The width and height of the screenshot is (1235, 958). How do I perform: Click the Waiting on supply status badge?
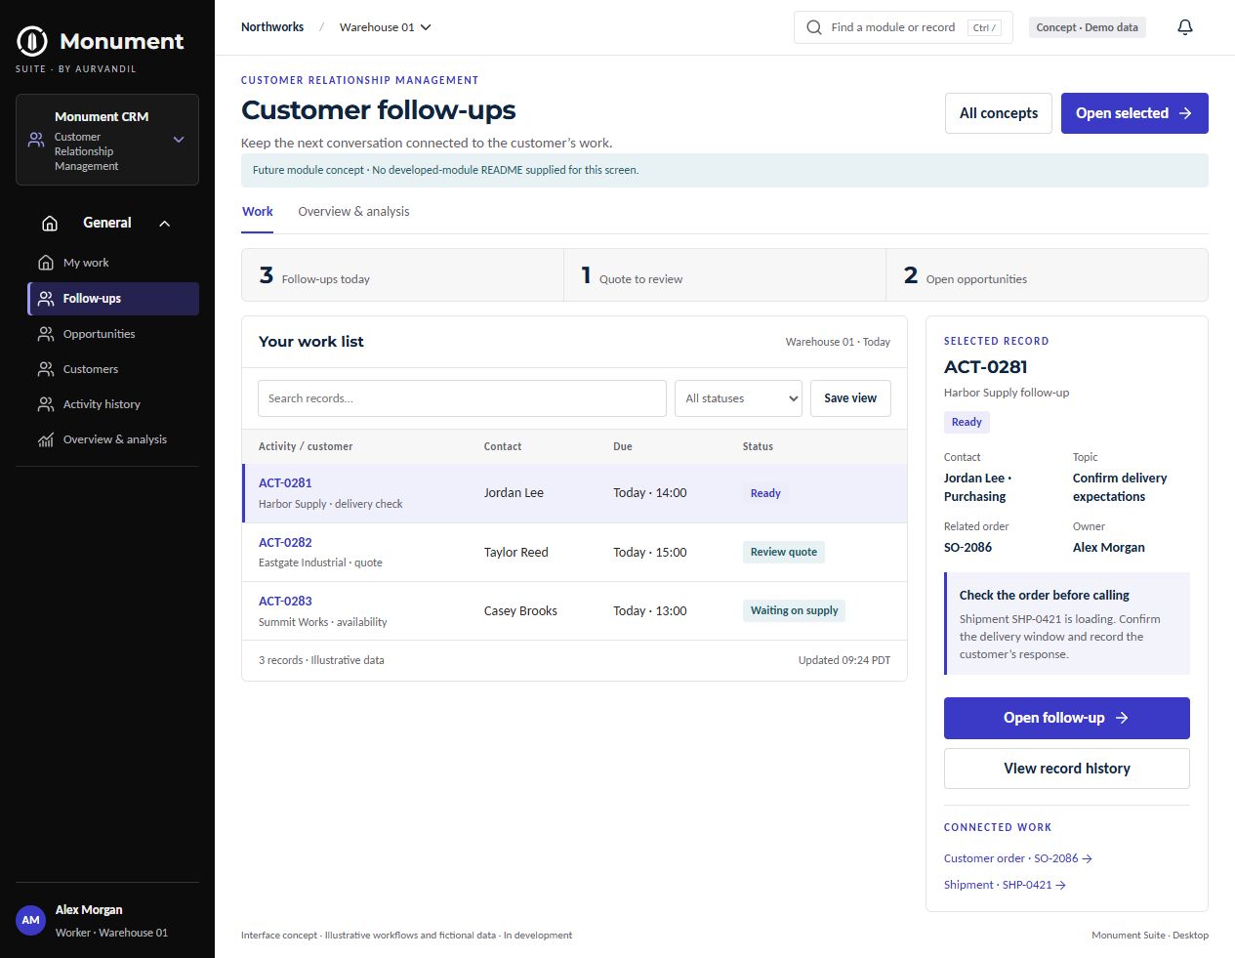click(794, 610)
